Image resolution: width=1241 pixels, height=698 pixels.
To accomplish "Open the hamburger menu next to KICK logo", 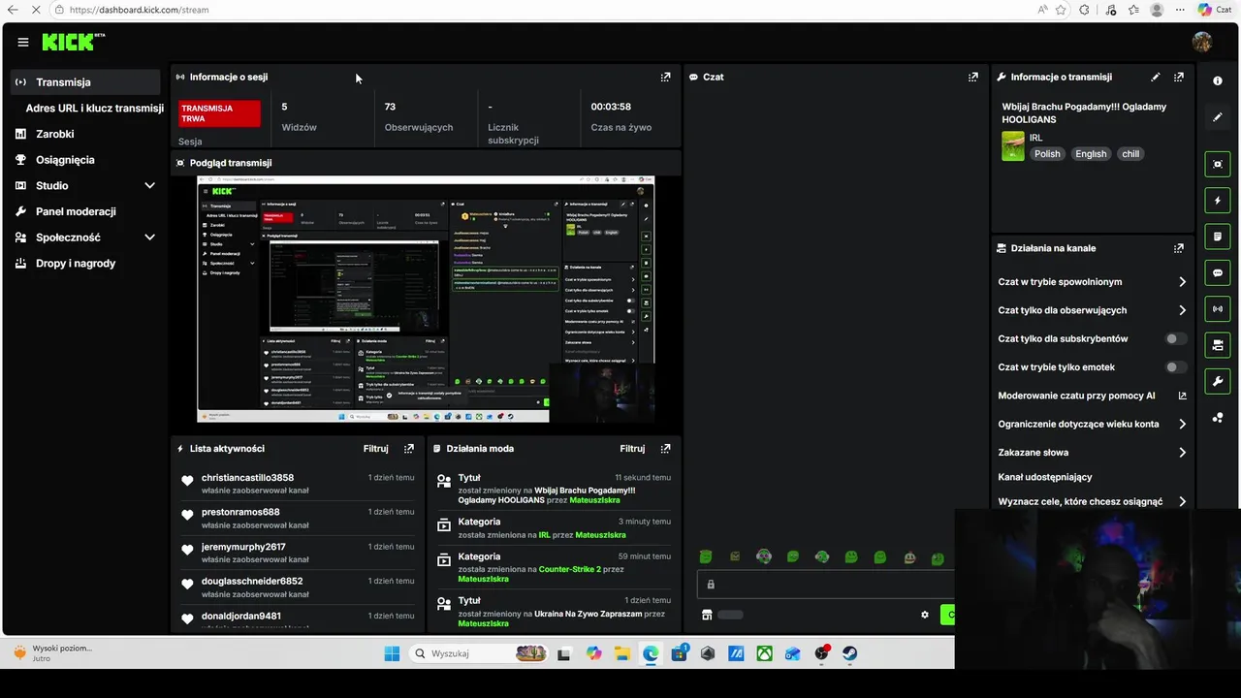I will point(23,42).
